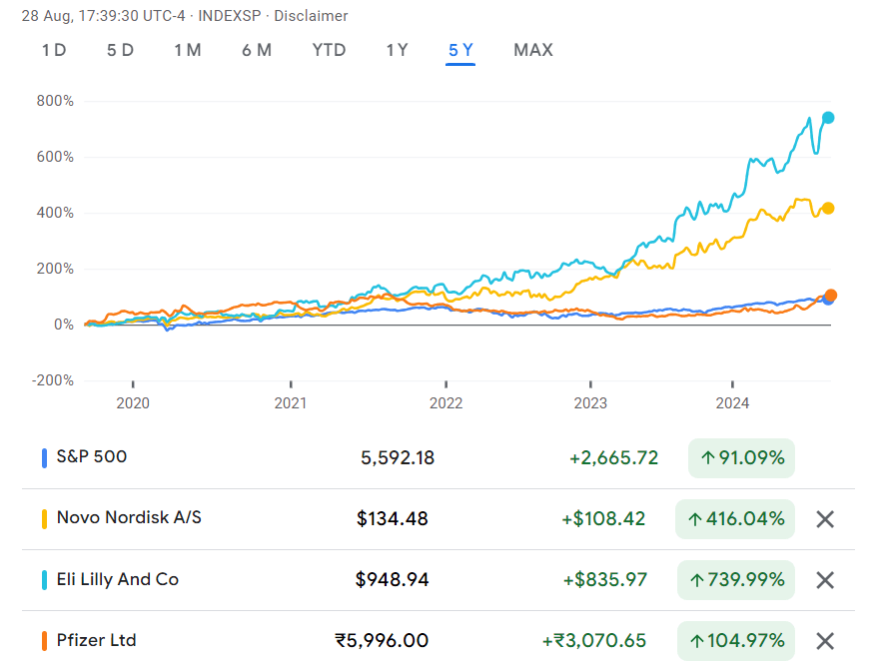Viewport: 881px width, 672px height.
Task: Switch chart to 6M range
Action: [256, 50]
